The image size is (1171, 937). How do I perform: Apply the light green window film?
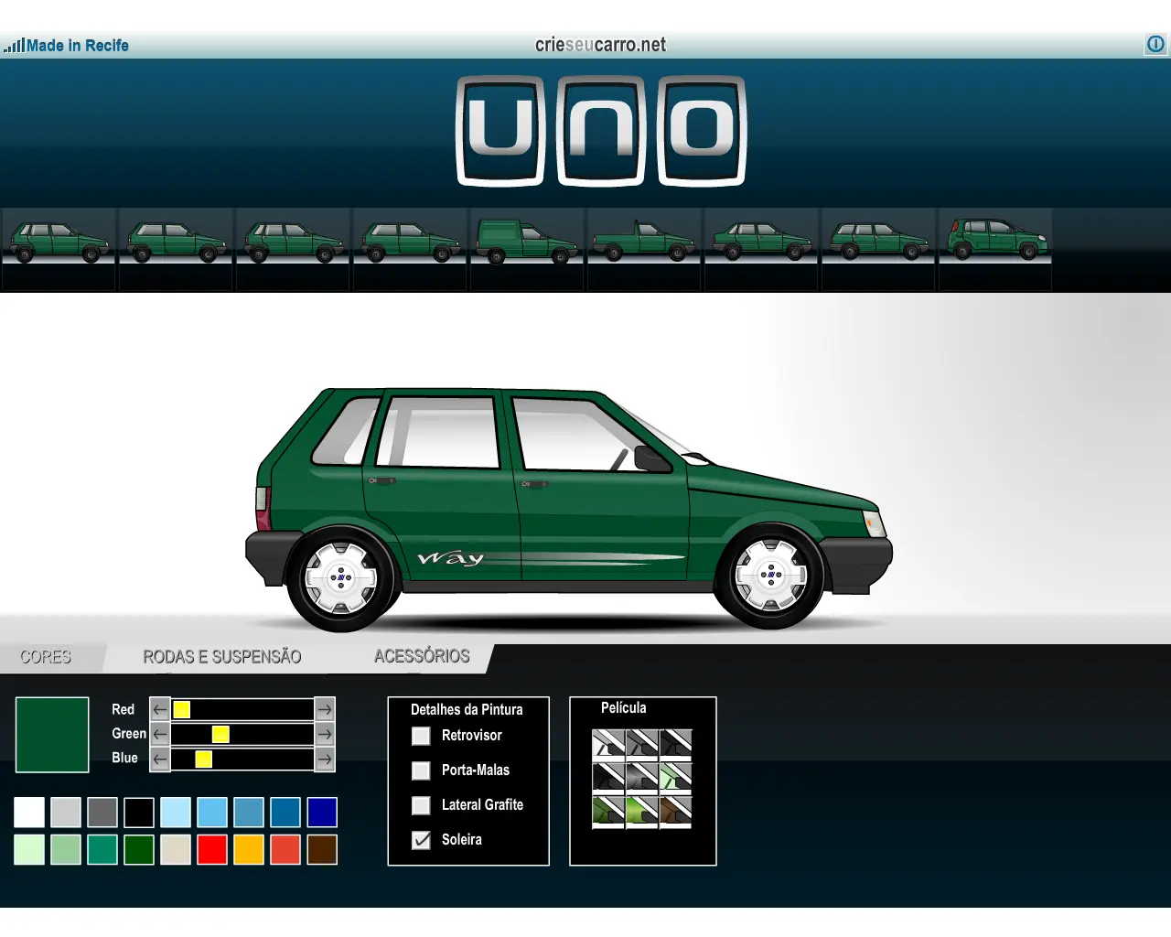(675, 778)
